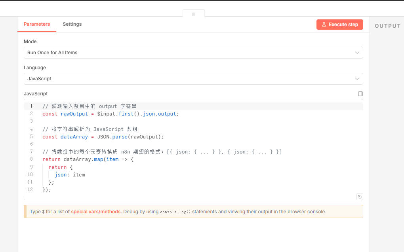The width and height of the screenshot is (404, 252).
Task: Click line number 1 in the gutter
Action: point(31,106)
